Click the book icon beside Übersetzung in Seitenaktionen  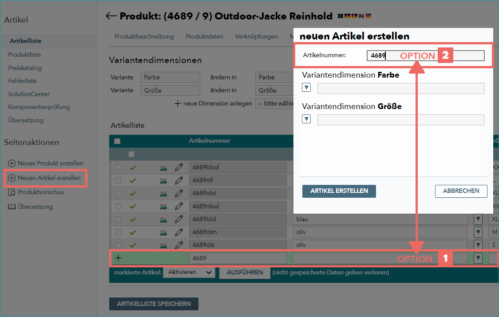point(12,207)
